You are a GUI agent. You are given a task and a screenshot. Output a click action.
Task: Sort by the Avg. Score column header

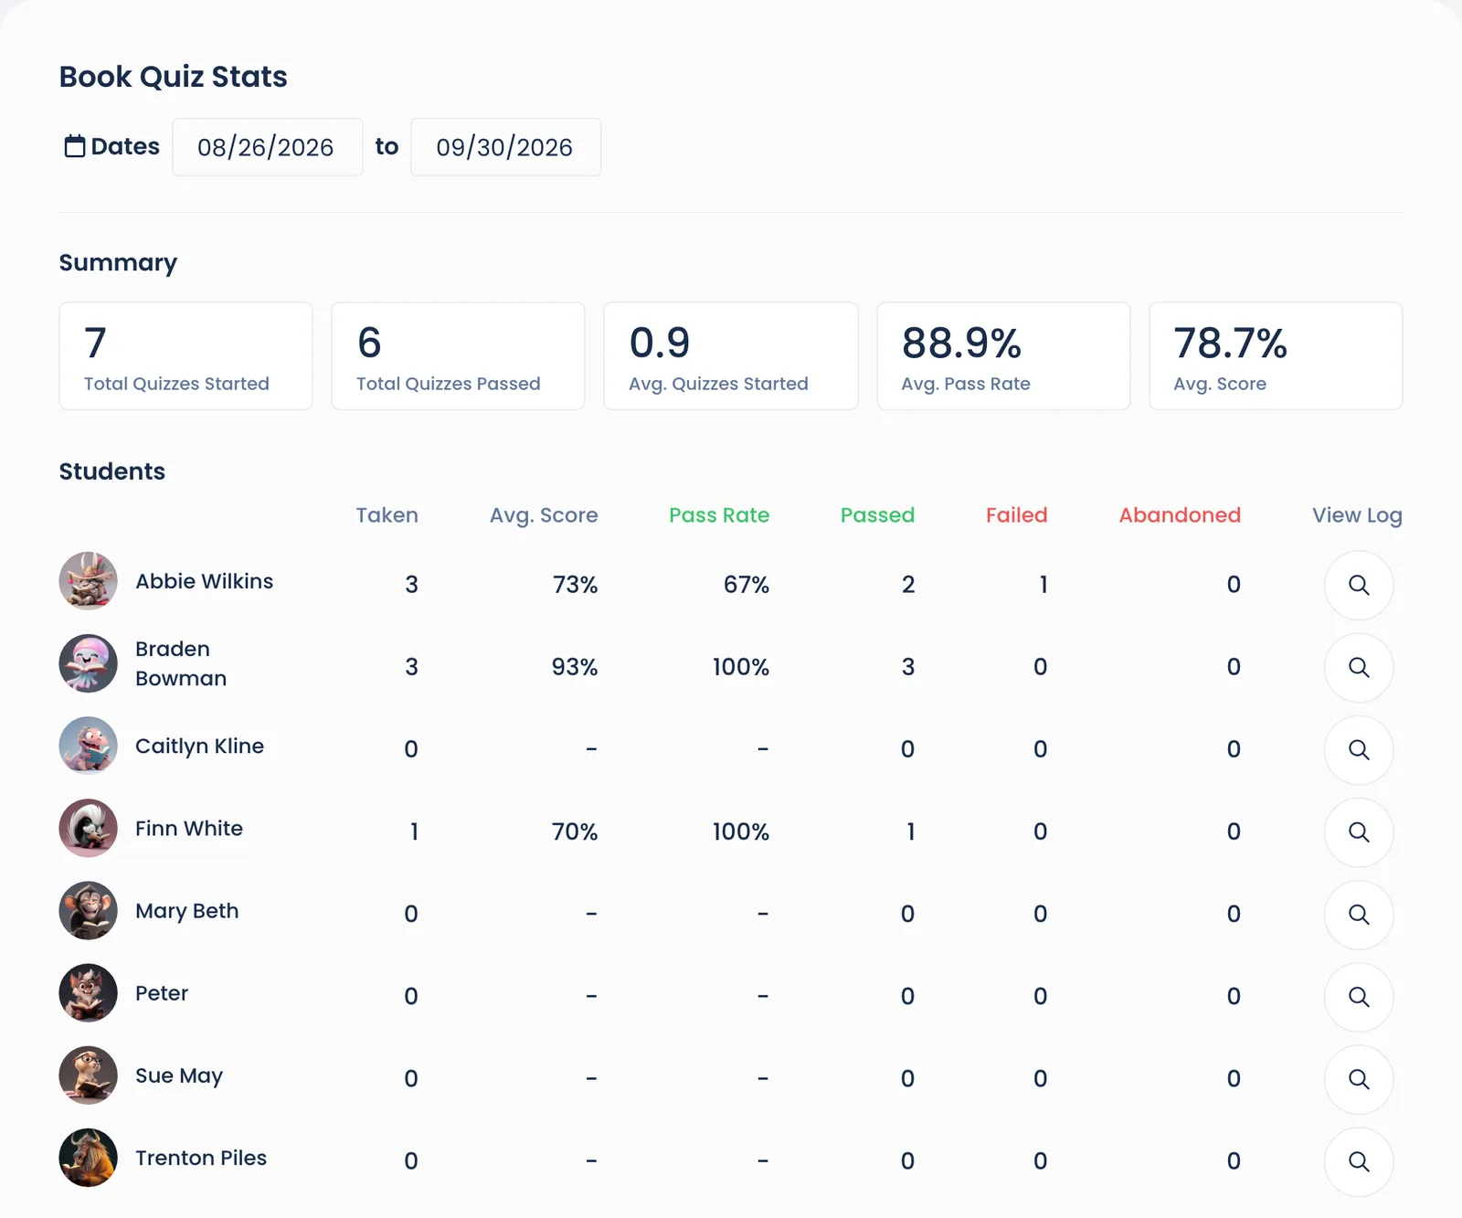pos(544,515)
